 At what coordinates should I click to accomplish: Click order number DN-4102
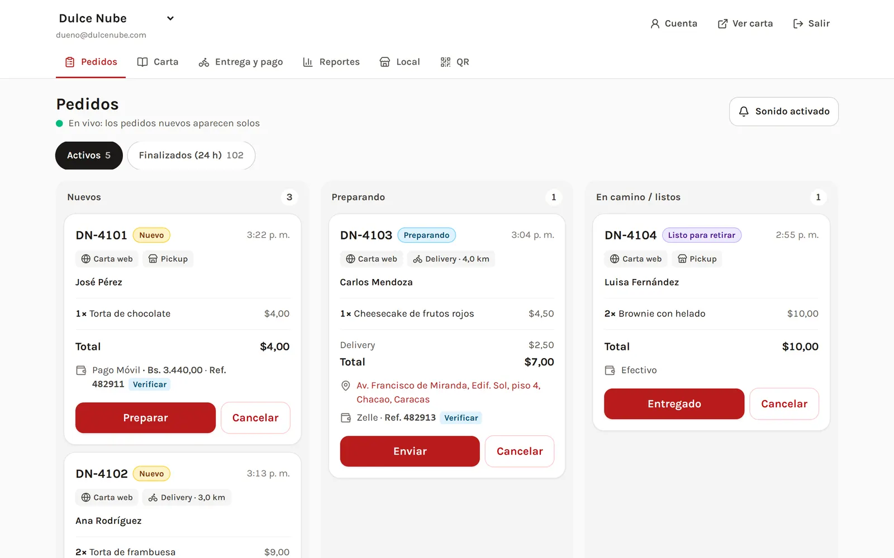click(102, 474)
